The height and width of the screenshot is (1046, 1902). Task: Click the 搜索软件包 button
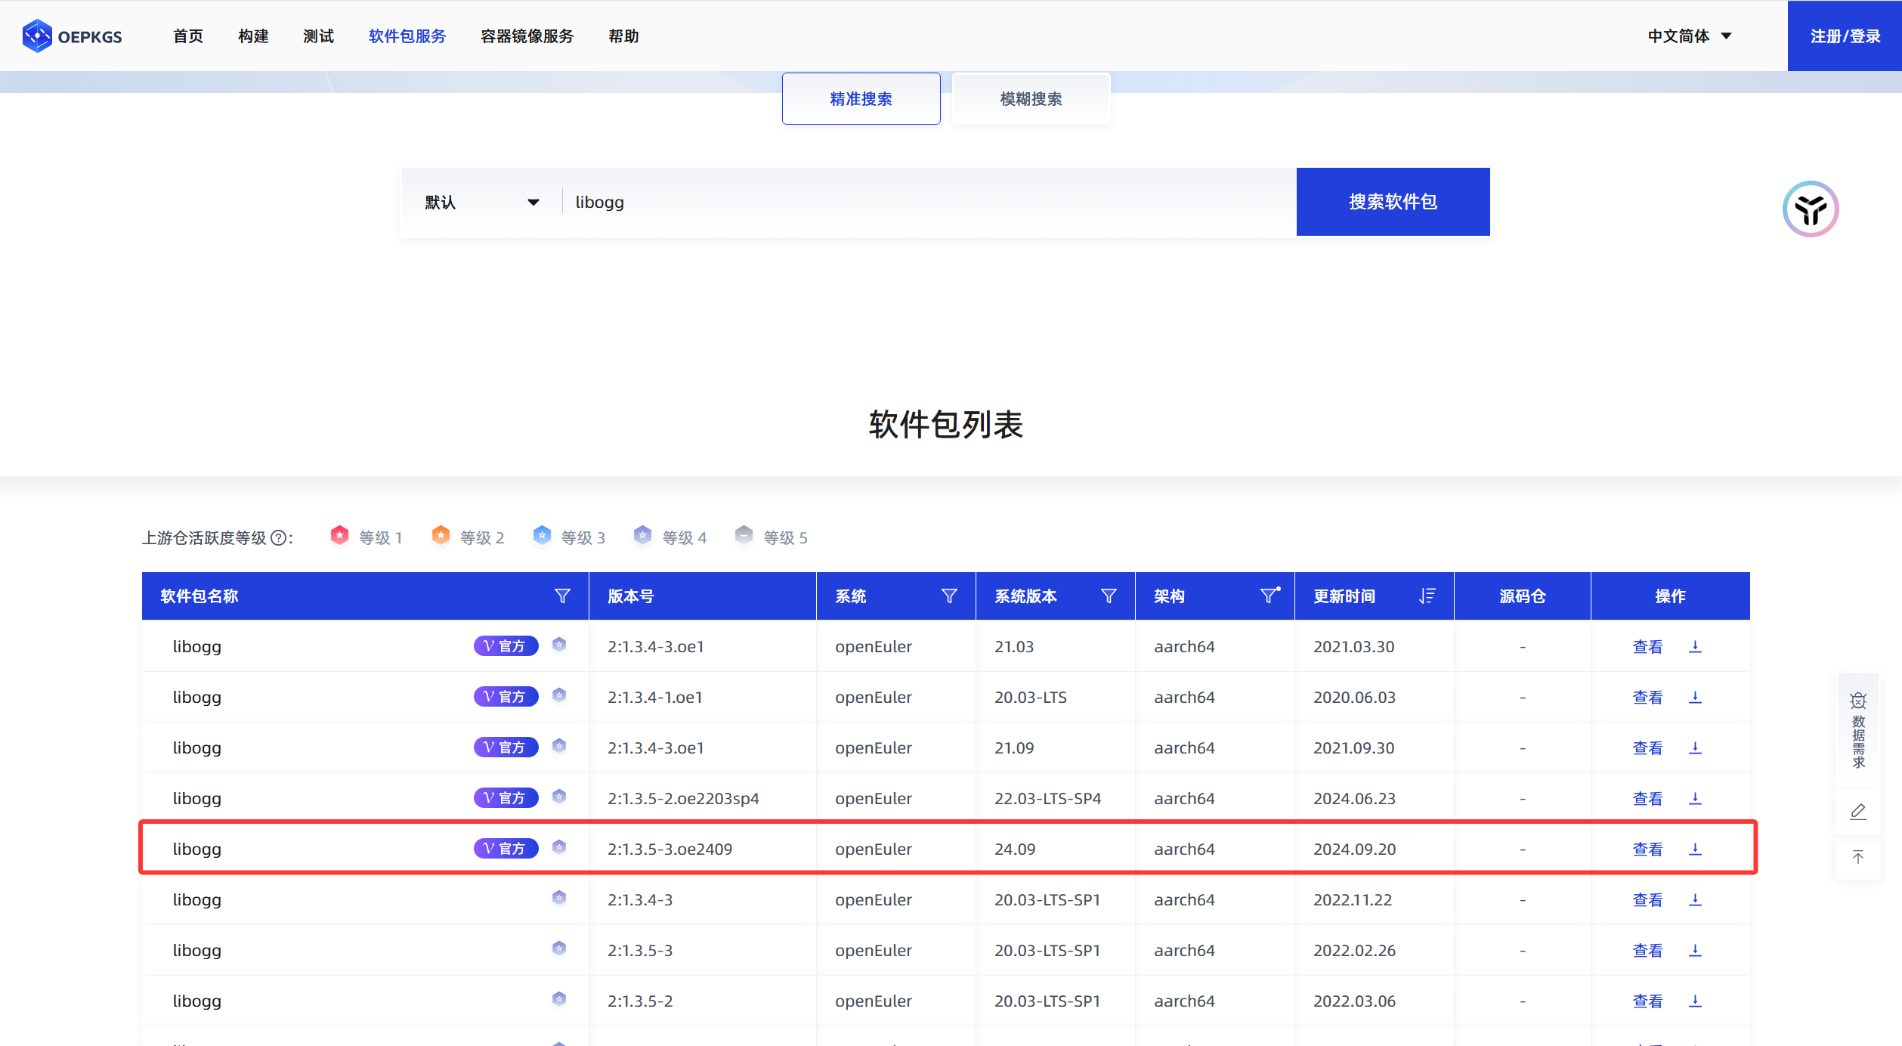pos(1393,202)
